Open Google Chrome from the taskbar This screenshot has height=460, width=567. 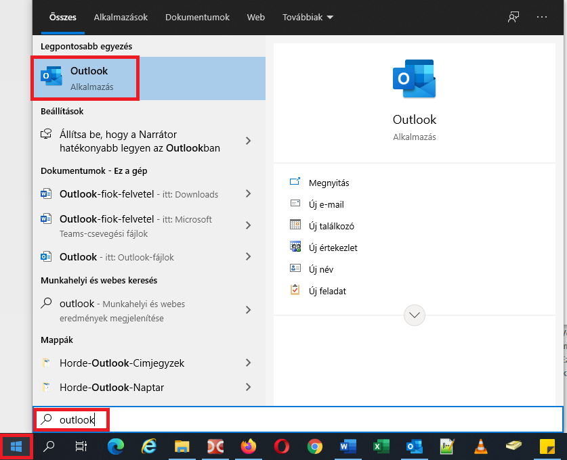(x=314, y=446)
